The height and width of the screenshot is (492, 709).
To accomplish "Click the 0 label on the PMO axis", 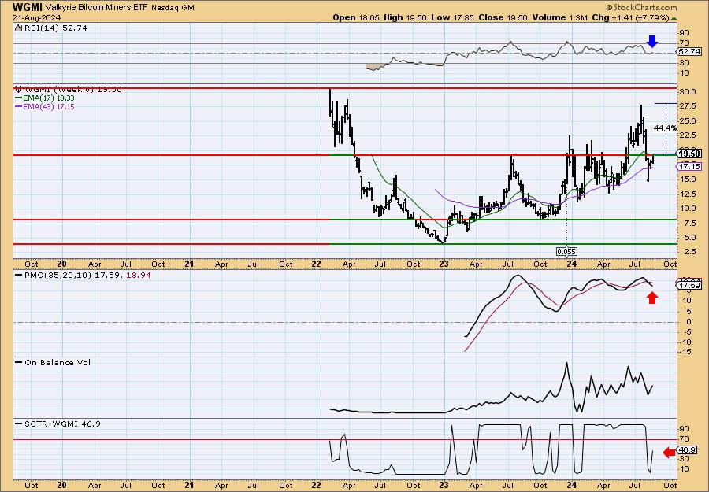I will tap(689, 322).
